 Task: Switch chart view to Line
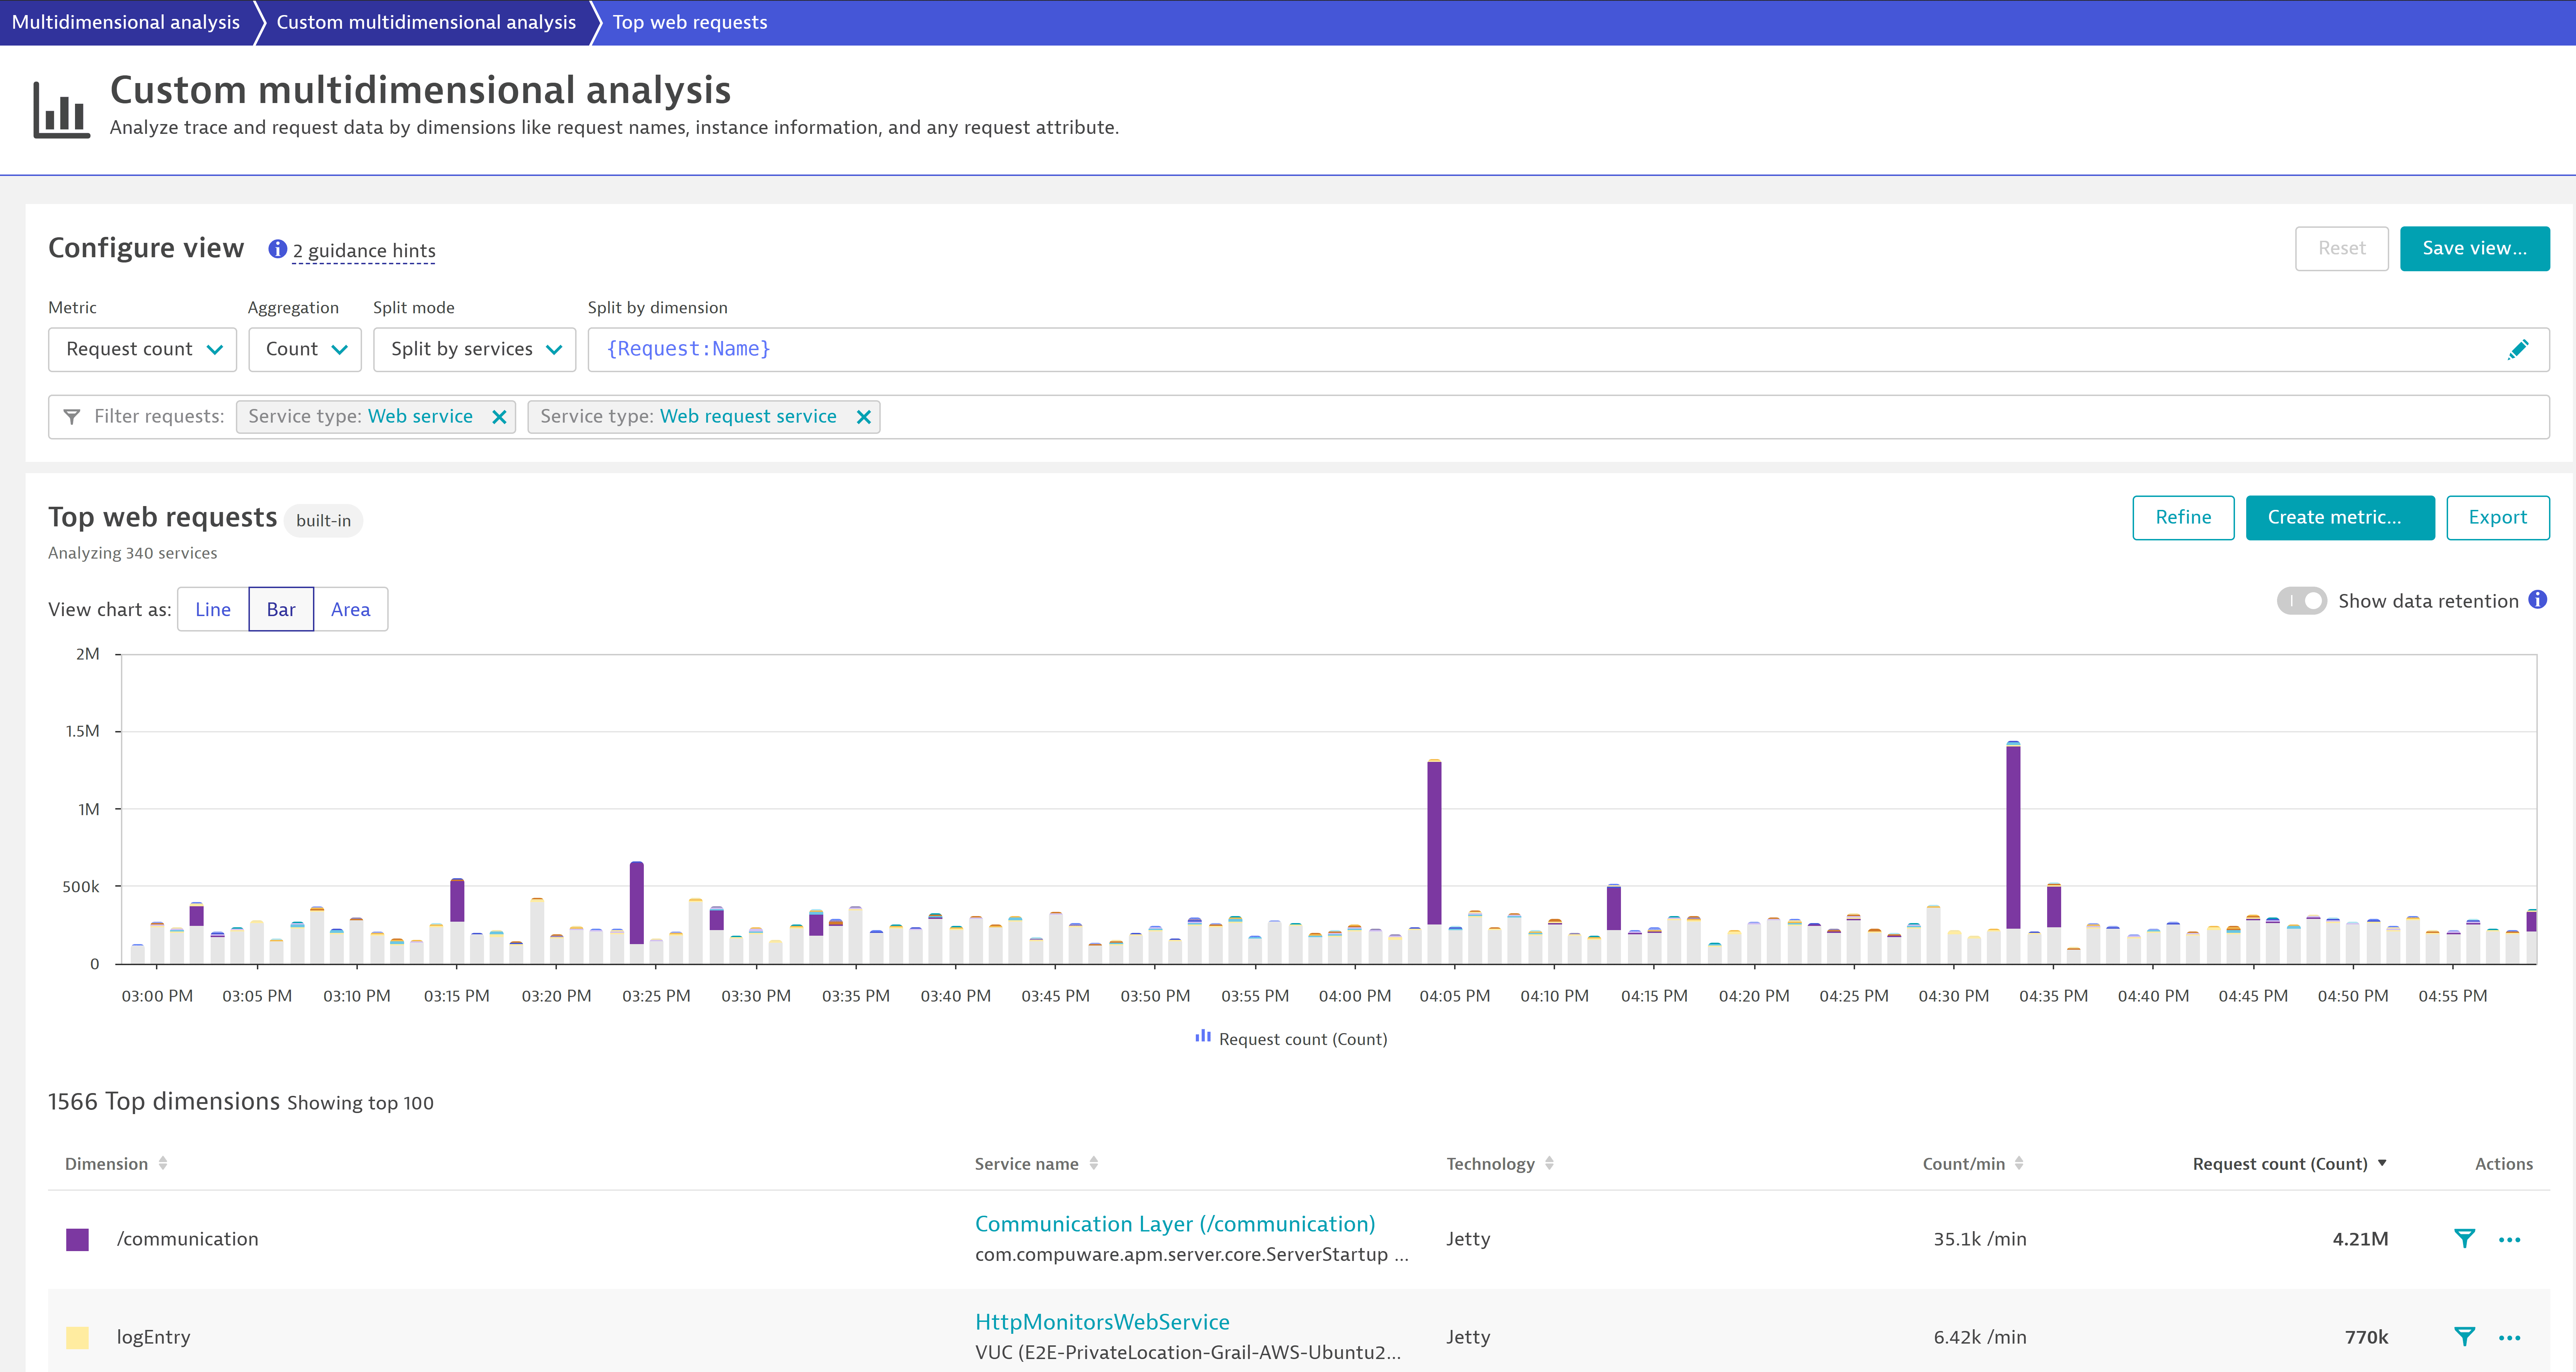[213, 609]
